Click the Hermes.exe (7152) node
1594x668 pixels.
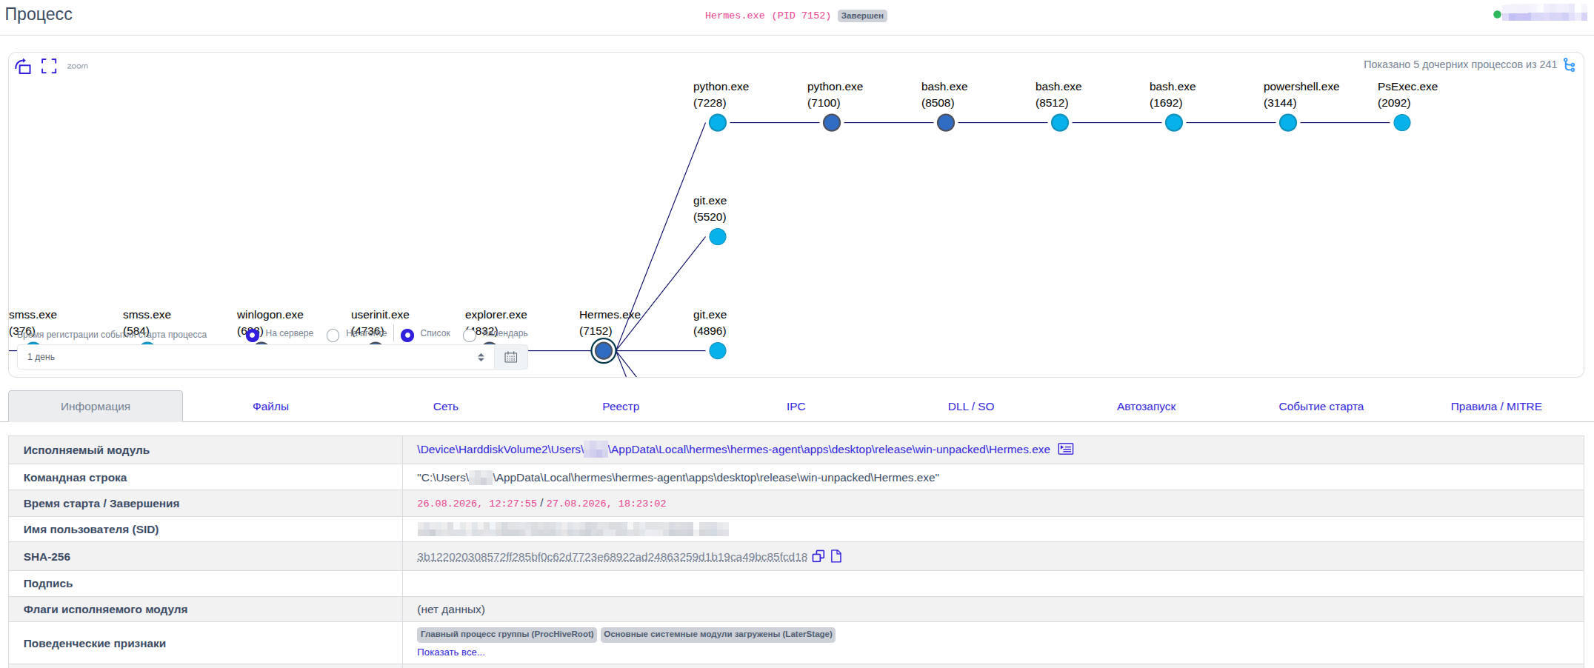[604, 351]
